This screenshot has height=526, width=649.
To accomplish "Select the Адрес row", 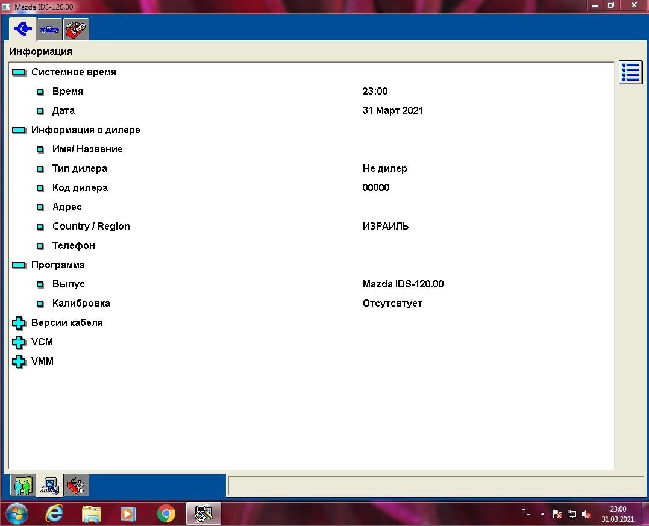I will [310, 207].
